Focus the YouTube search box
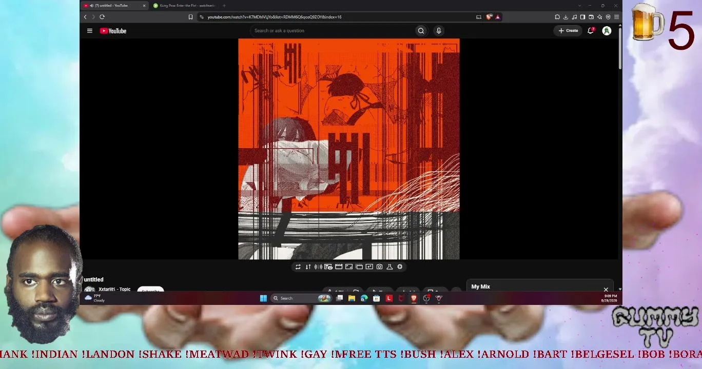Screen dimensions: 702x369 coord(333,31)
